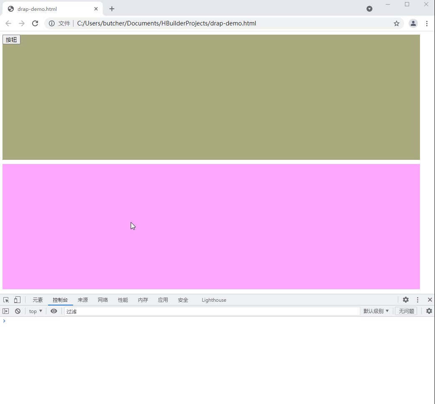Click the 无问题 issues button
The width and height of the screenshot is (435, 404).
[x=406, y=311]
